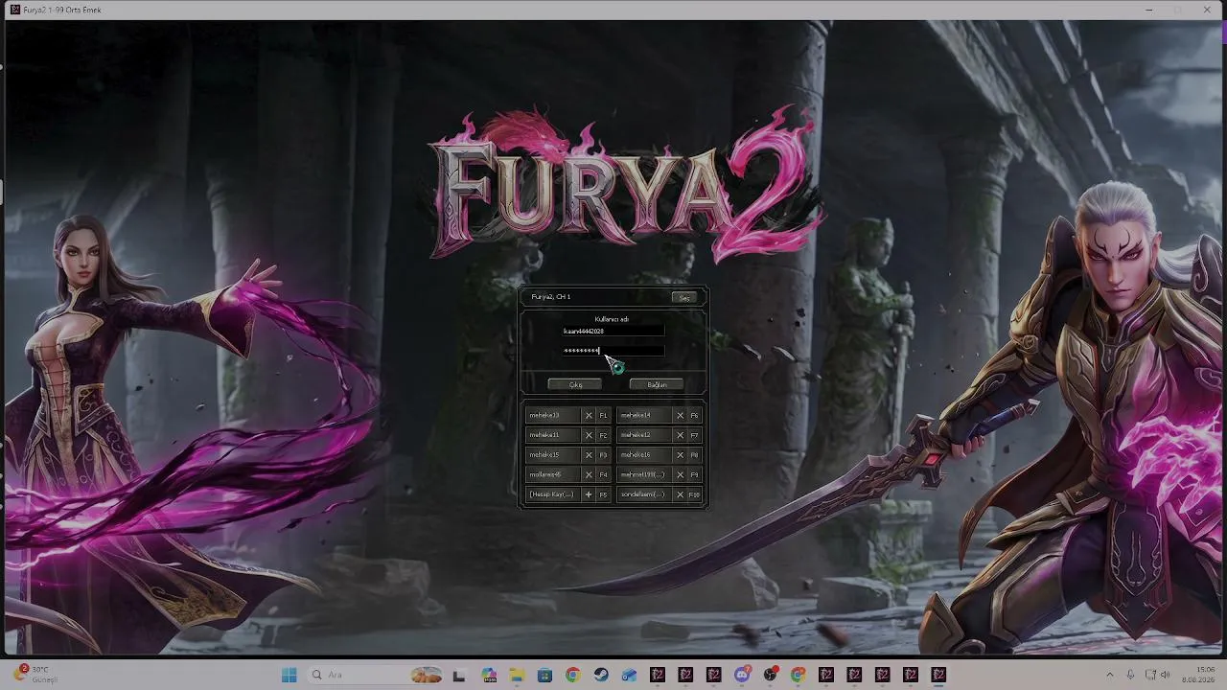Select saved account mehake12
Image resolution: width=1227 pixels, height=690 pixels.
(x=644, y=435)
